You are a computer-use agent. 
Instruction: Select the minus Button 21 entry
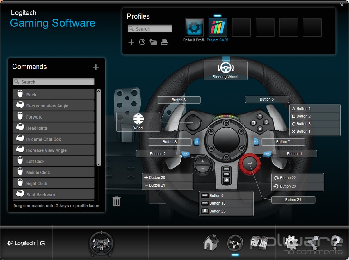[168, 185]
